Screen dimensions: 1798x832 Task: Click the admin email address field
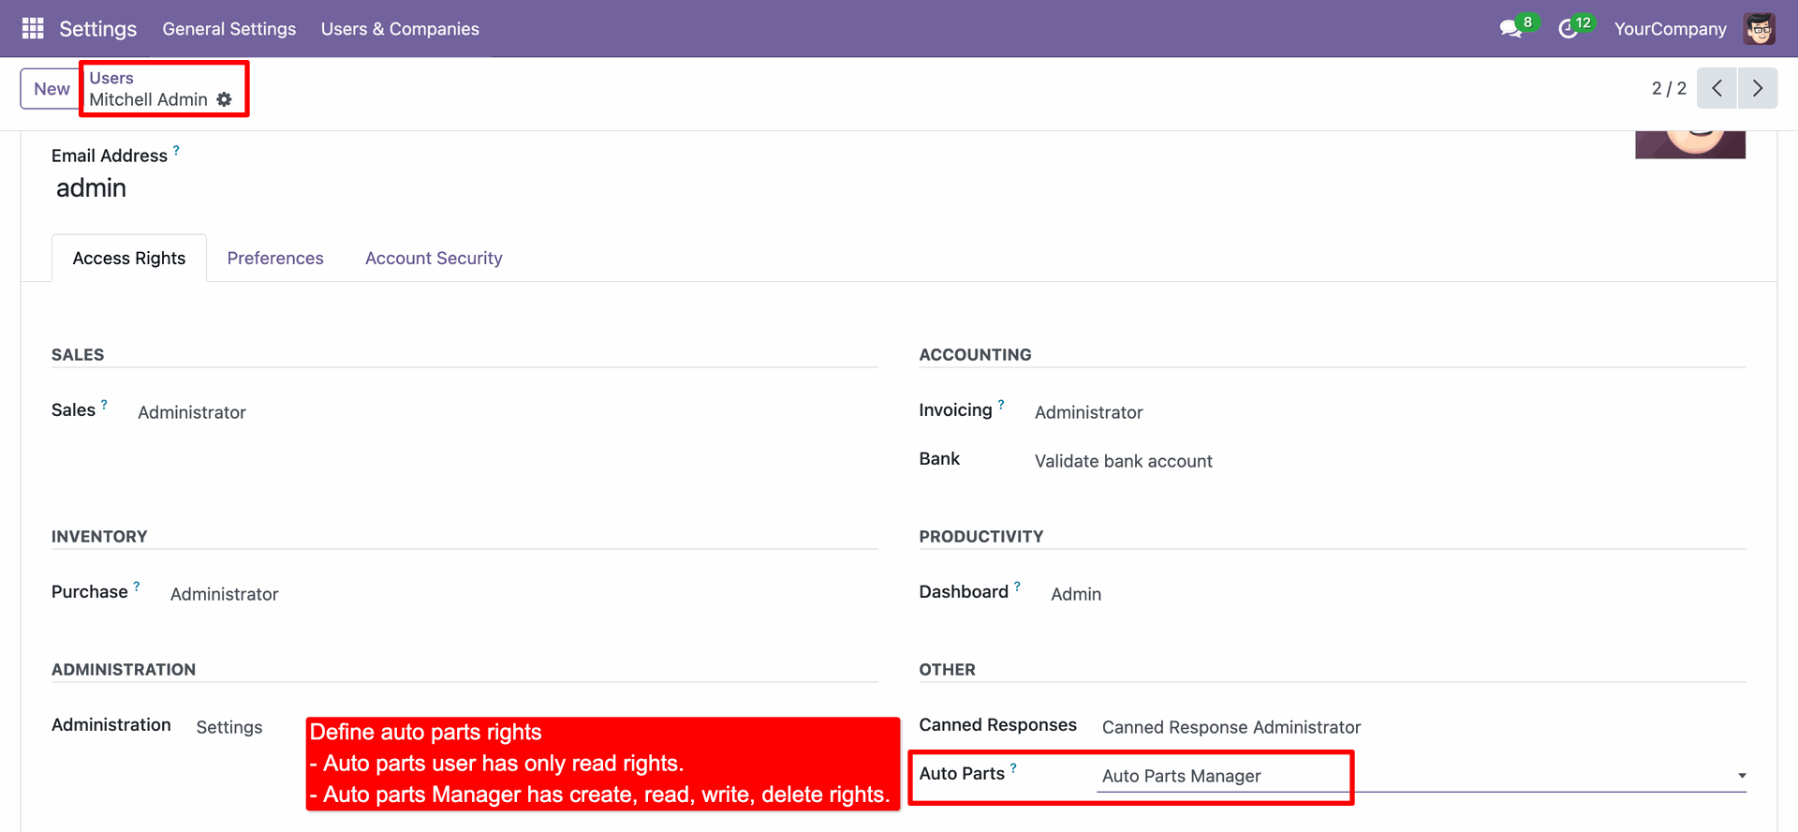91,188
